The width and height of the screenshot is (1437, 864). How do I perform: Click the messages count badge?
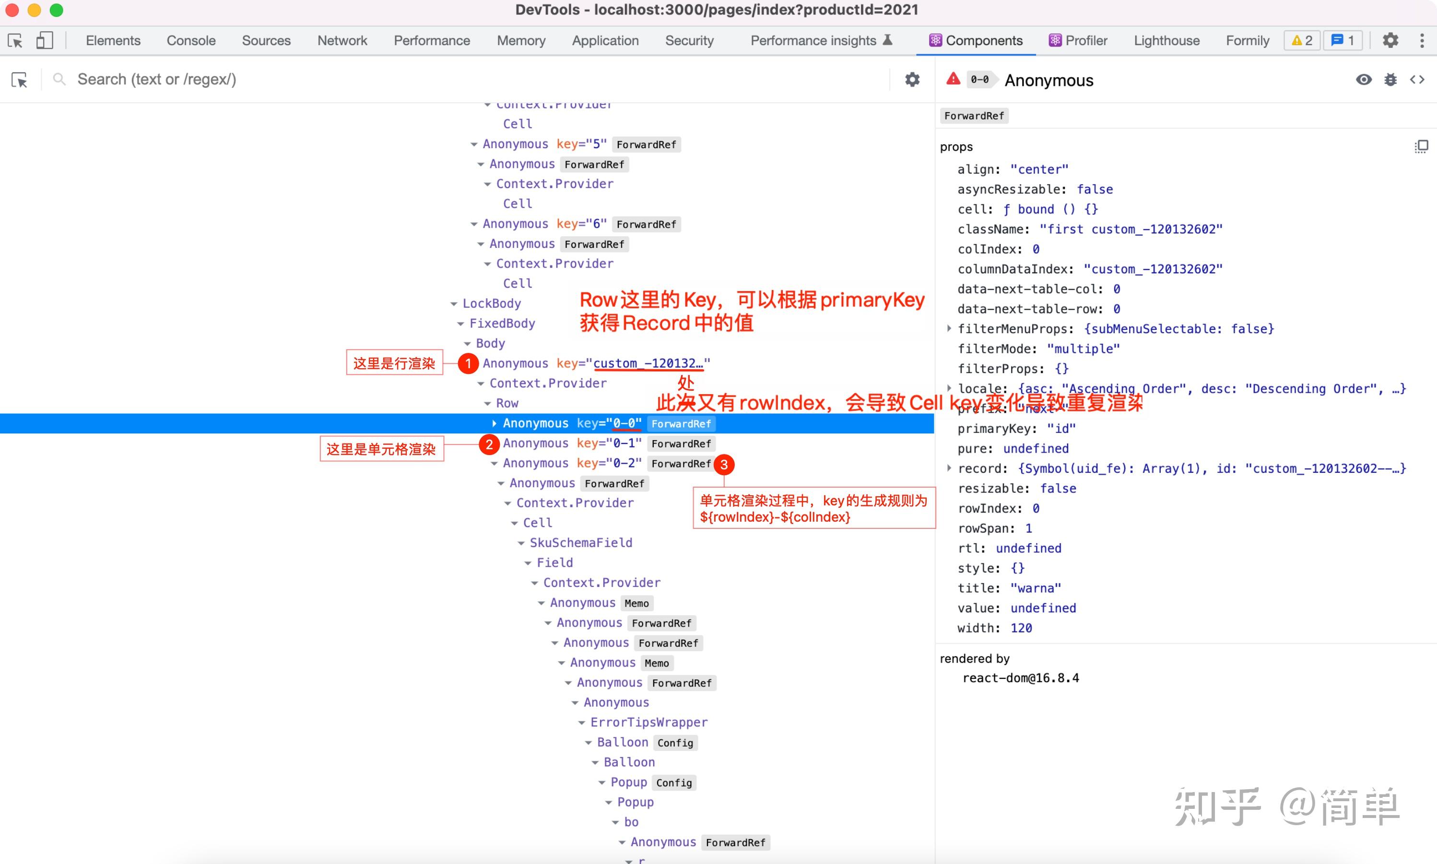point(1343,41)
